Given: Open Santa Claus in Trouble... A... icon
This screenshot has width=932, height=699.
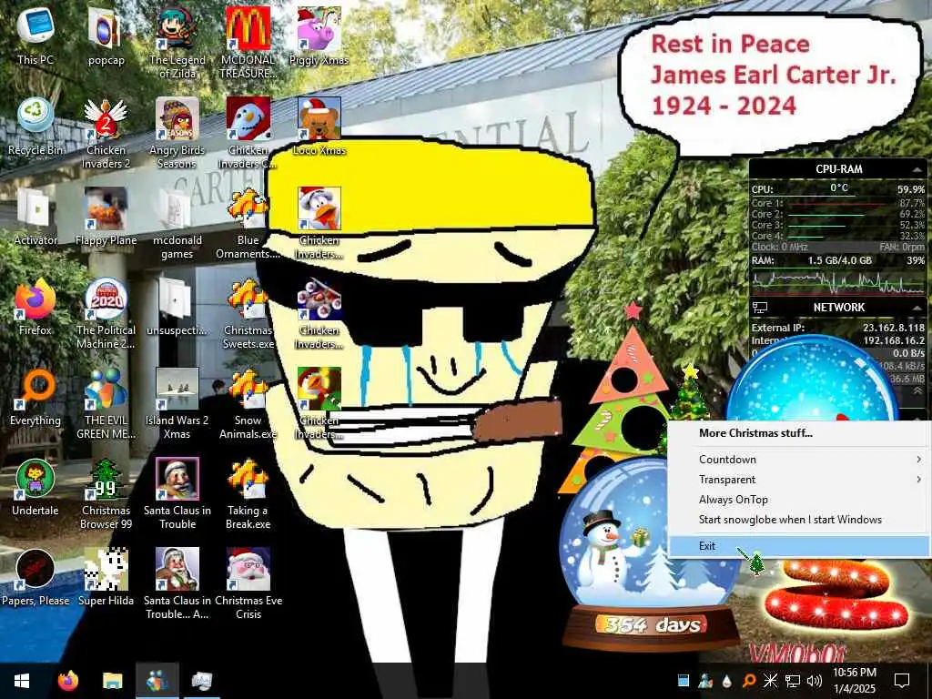Looking at the screenshot, I should pyautogui.click(x=177, y=583).
